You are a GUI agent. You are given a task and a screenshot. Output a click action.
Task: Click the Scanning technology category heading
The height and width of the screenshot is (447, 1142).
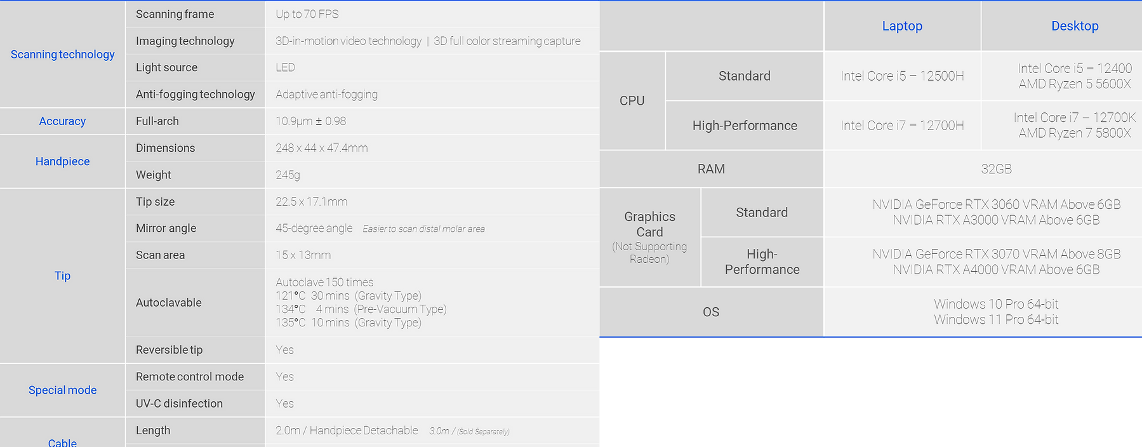tap(62, 55)
